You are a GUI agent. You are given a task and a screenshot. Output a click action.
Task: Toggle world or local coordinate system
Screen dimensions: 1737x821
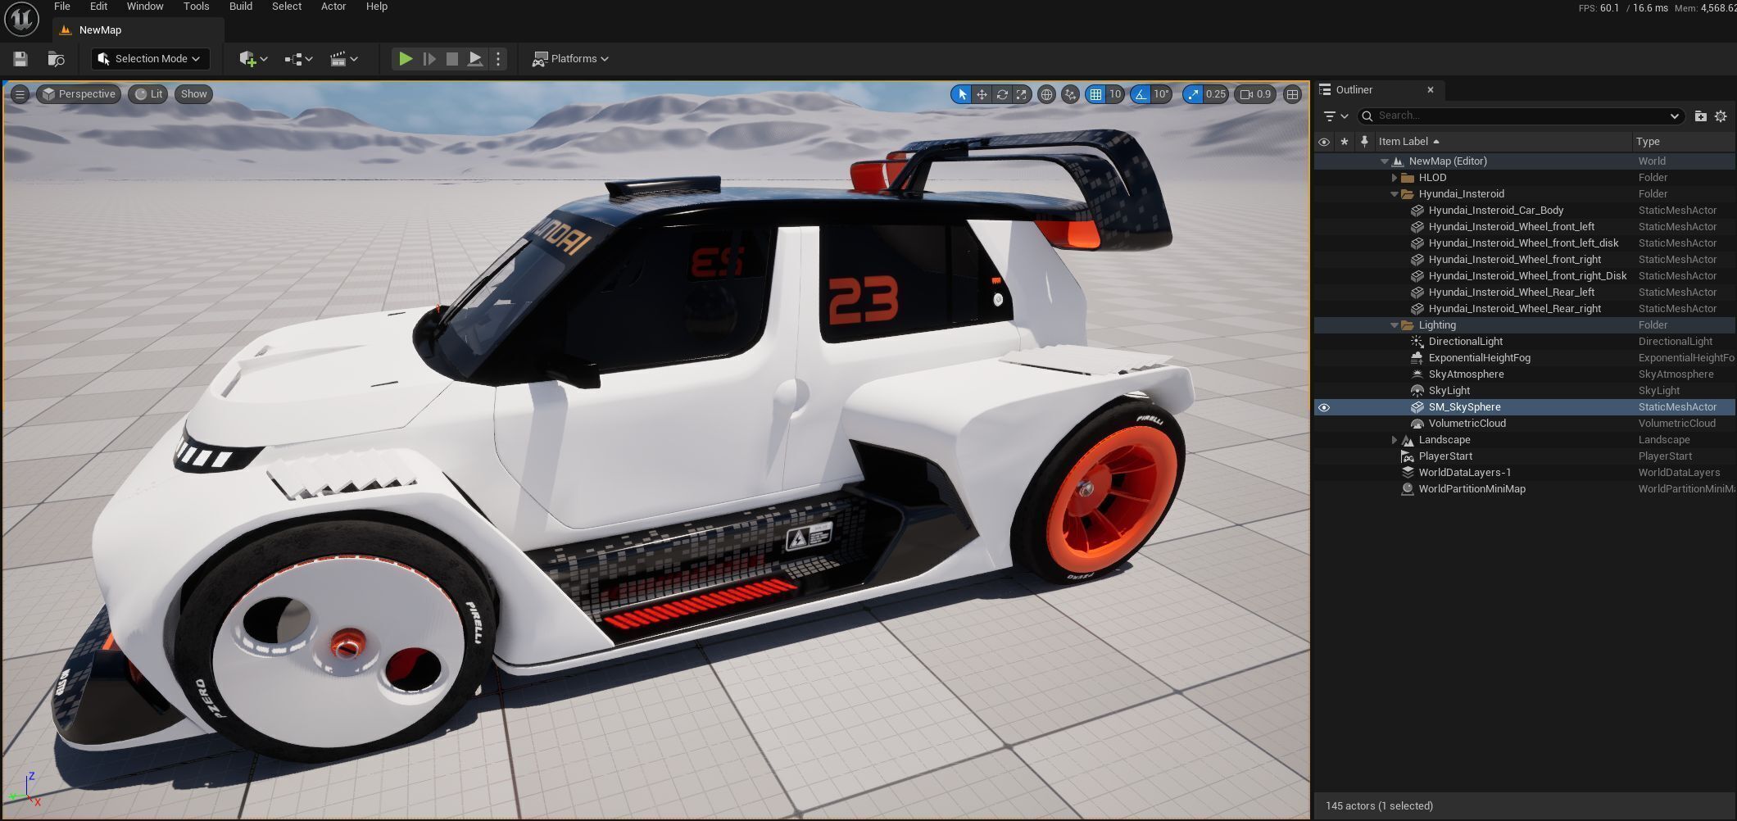[1046, 94]
